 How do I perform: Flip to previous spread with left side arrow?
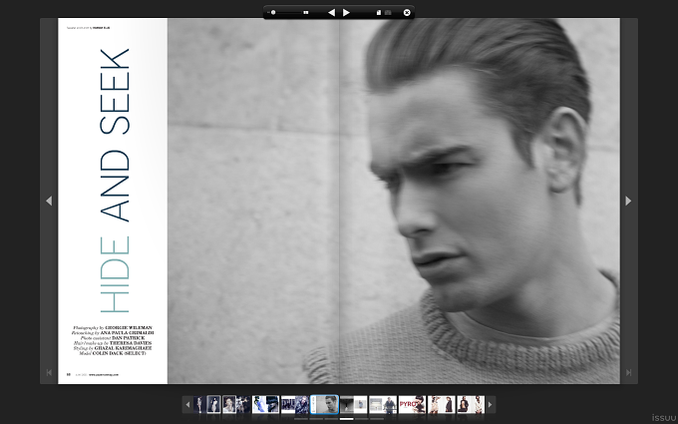pos(49,201)
